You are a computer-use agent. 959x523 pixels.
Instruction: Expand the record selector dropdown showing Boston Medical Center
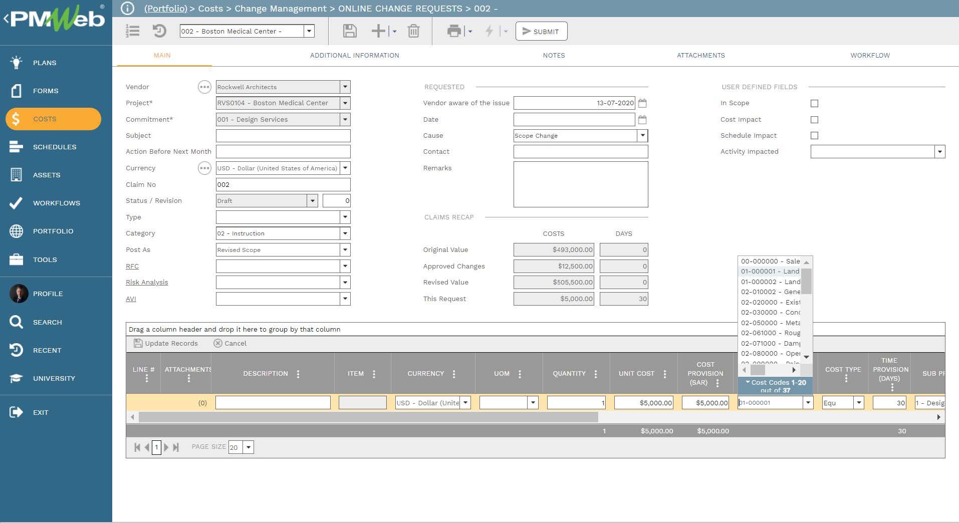click(309, 31)
